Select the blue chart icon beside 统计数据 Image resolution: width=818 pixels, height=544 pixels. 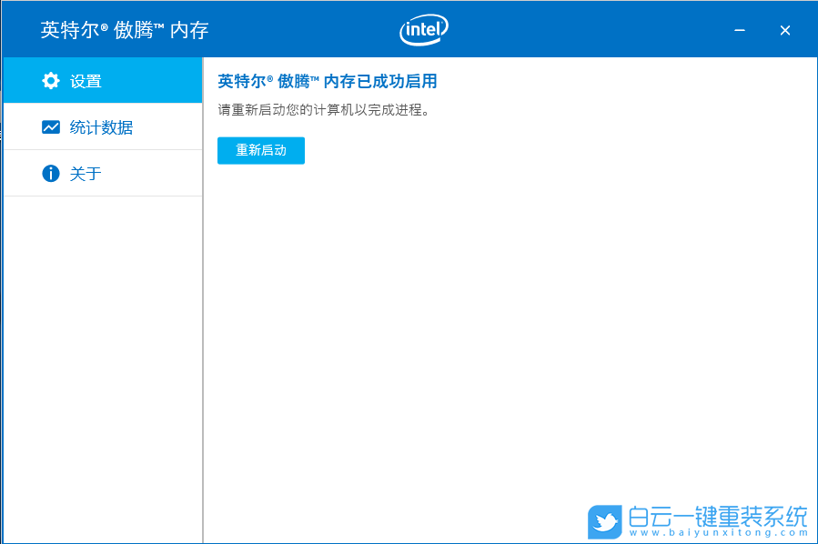(52, 126)
